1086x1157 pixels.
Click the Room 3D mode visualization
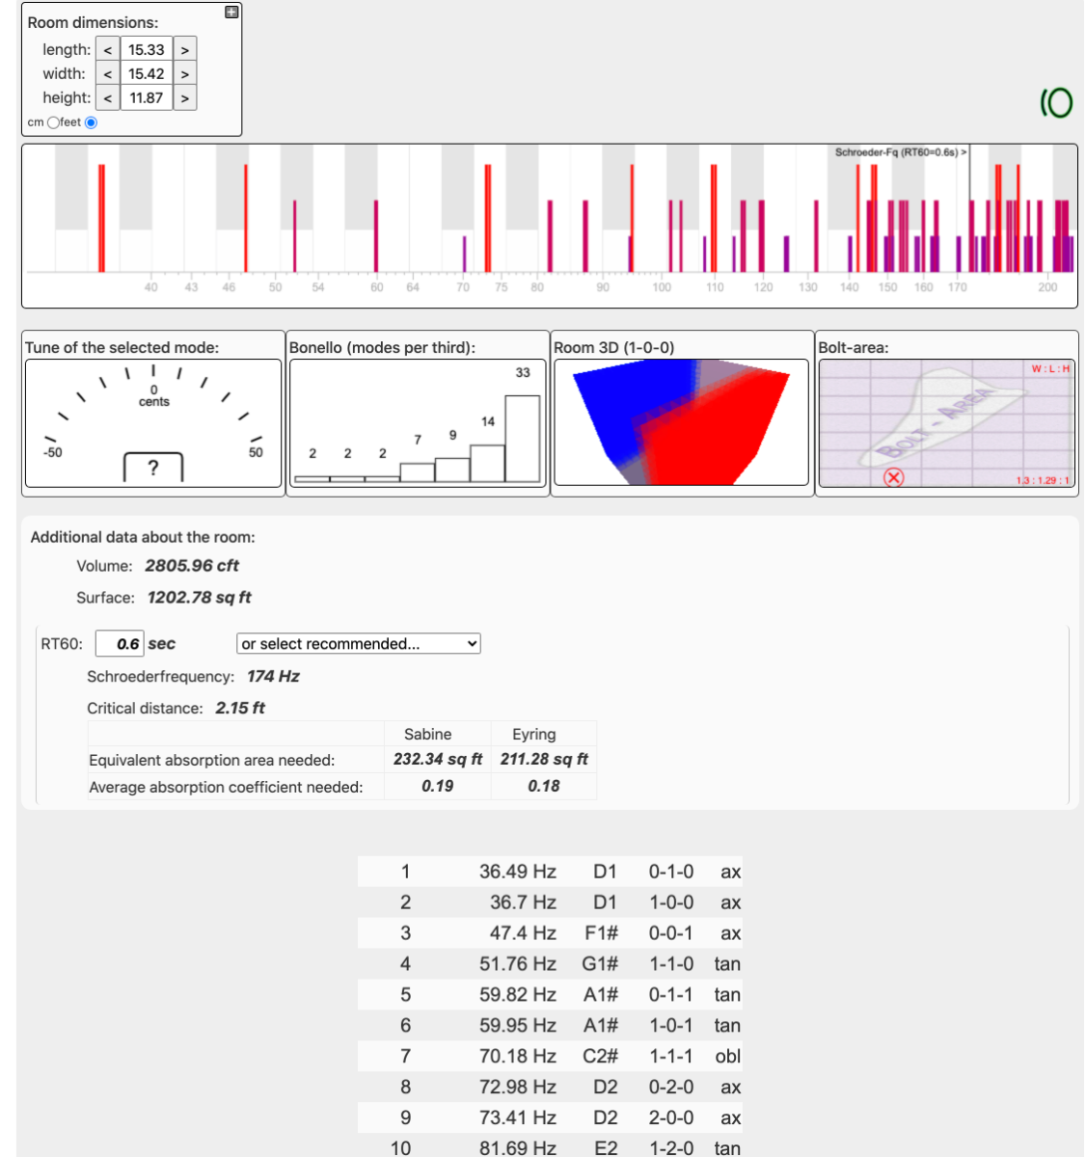click(x=681, y=422)
